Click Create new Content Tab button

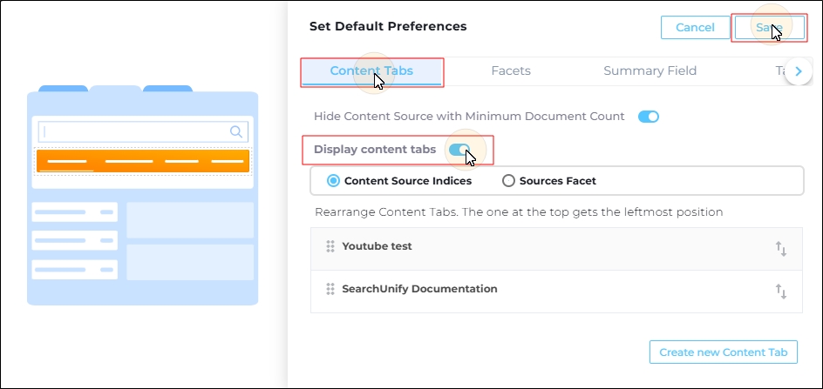tap(724, 352)
